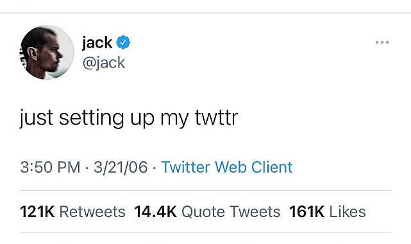411x244 pixels.
Task: Click the bold 161K count
Action: tap(306, 212)
